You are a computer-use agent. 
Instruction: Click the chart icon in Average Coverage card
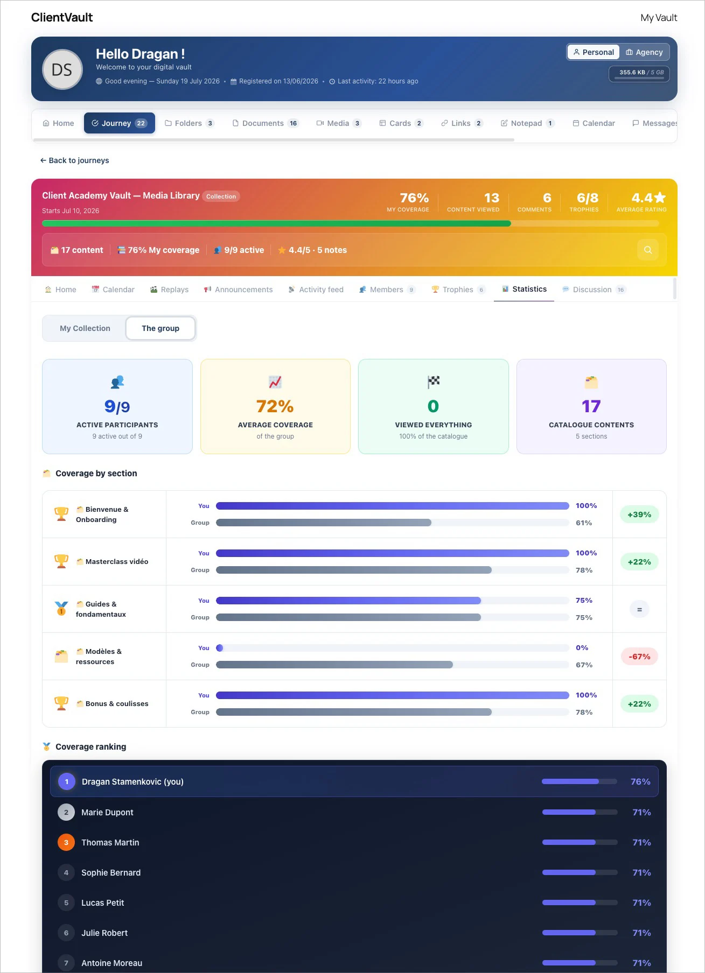pos(275,382)
